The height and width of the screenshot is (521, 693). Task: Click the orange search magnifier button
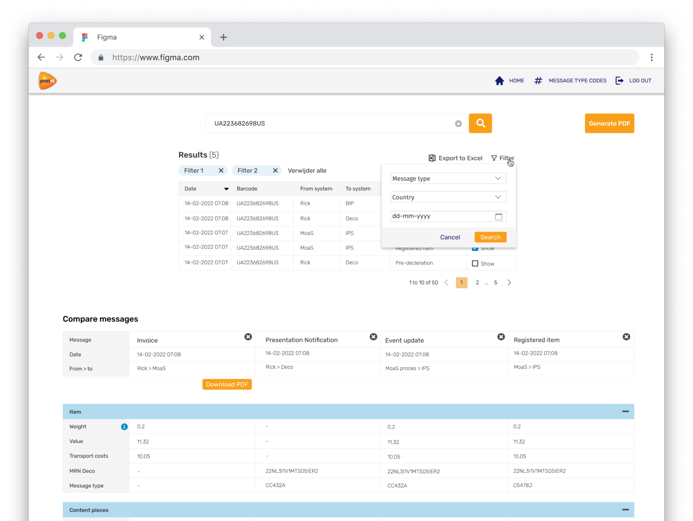[480, 123]
